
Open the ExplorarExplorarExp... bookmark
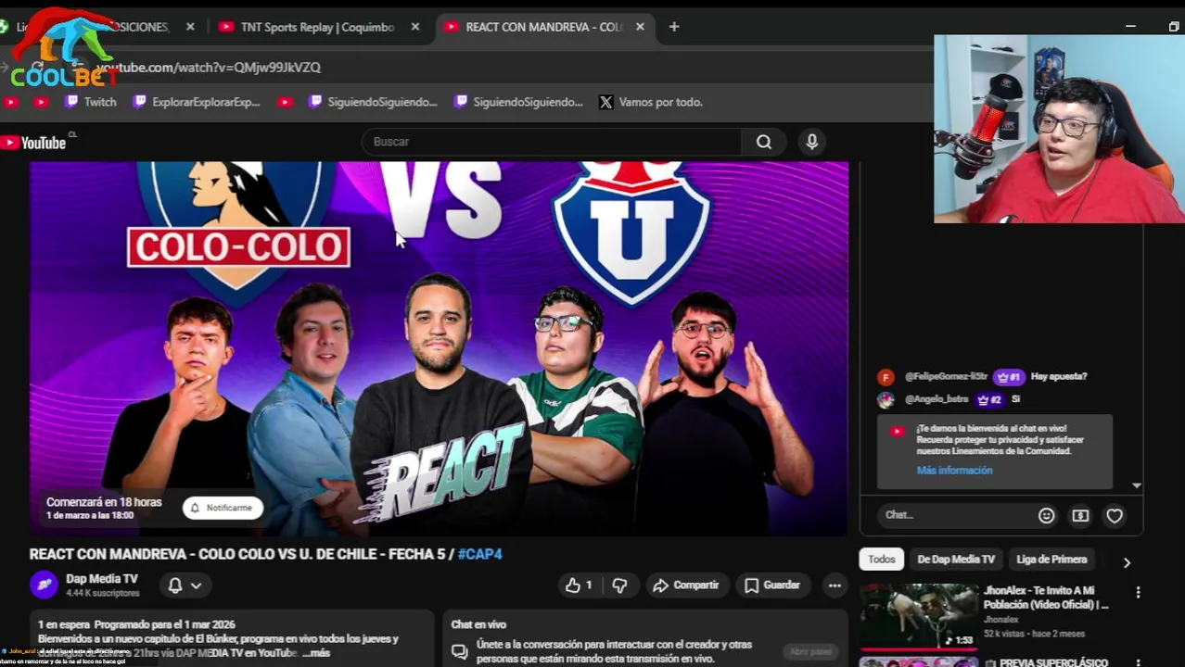click(x=197, y=102)
